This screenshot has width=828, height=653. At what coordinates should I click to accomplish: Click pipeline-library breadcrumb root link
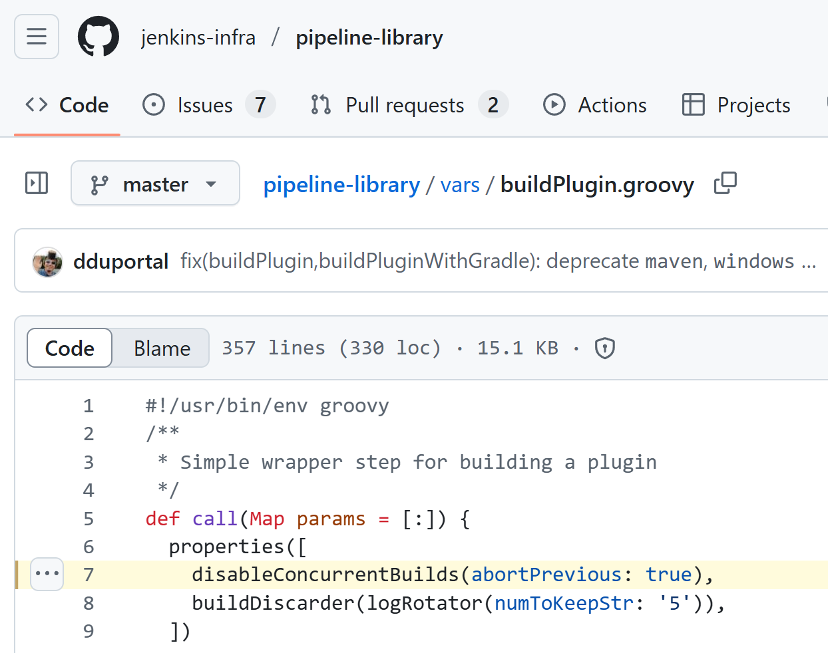click(341, 184)
